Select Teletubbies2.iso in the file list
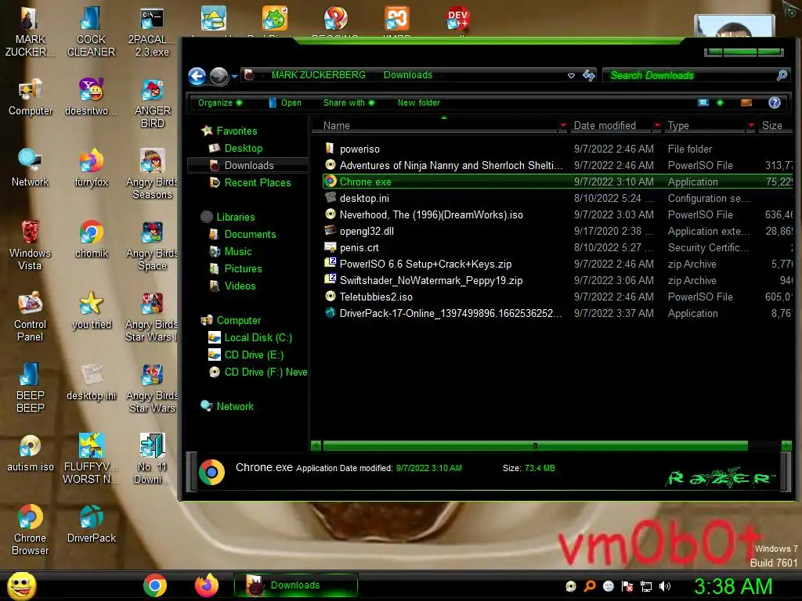Image resolution: width=802 pixels, height=601 pixels. click(376, 297)
